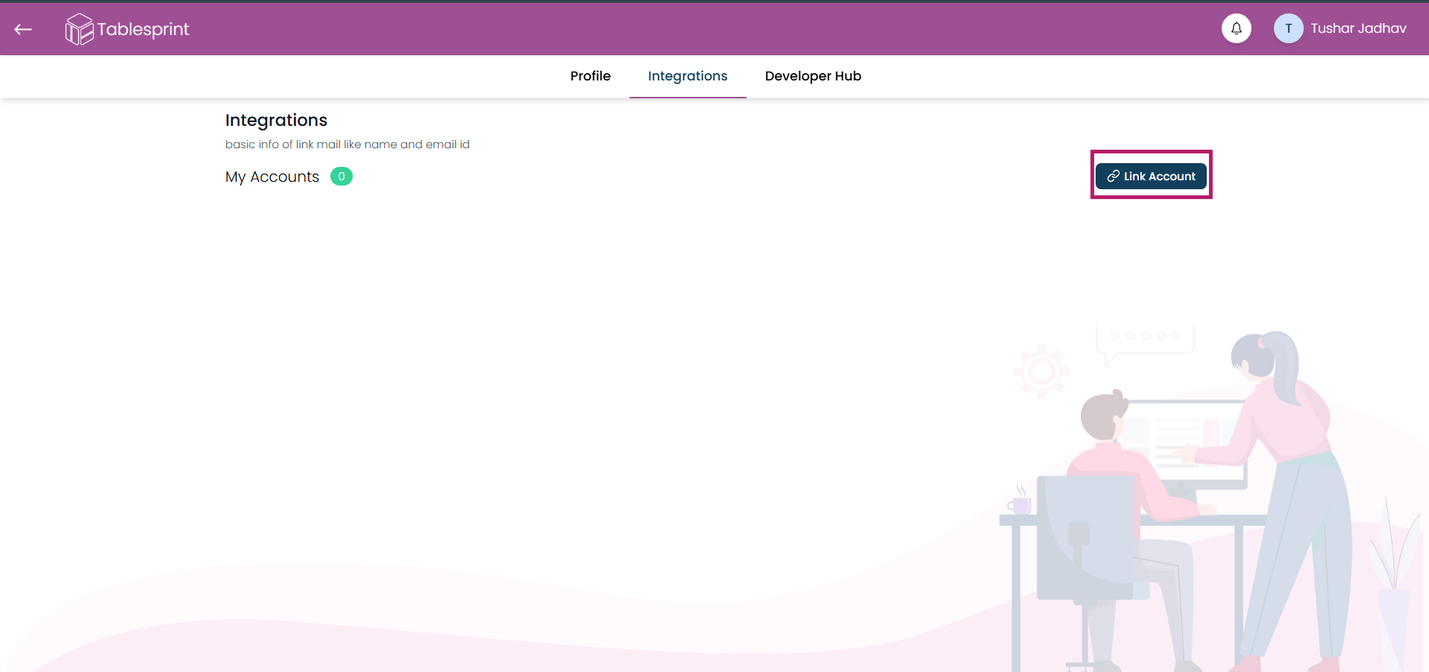
Task: Click the back arrow in header
Action: [23, 29]
